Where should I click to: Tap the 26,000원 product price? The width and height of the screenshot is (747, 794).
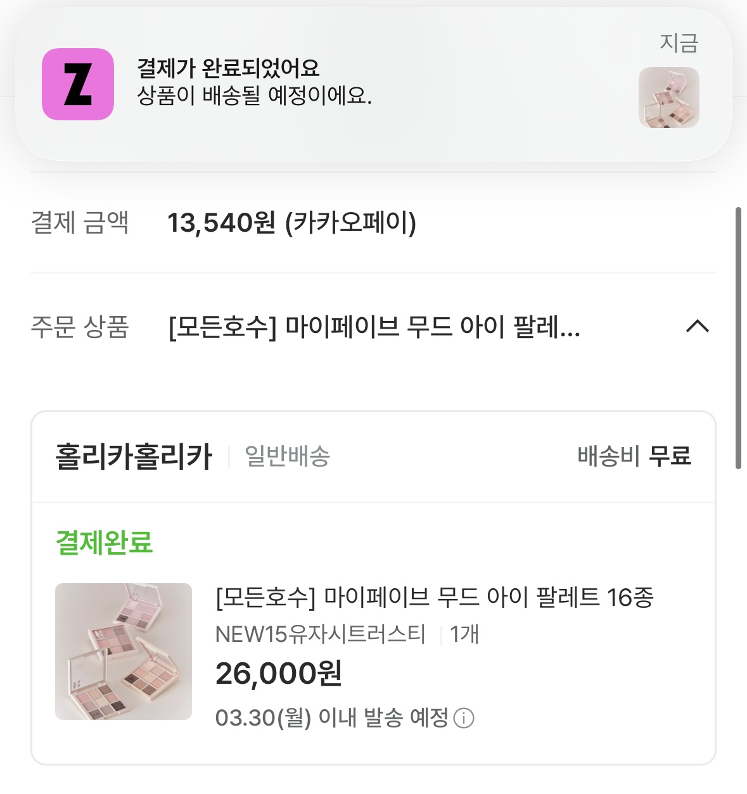click(x=279, y=674)
